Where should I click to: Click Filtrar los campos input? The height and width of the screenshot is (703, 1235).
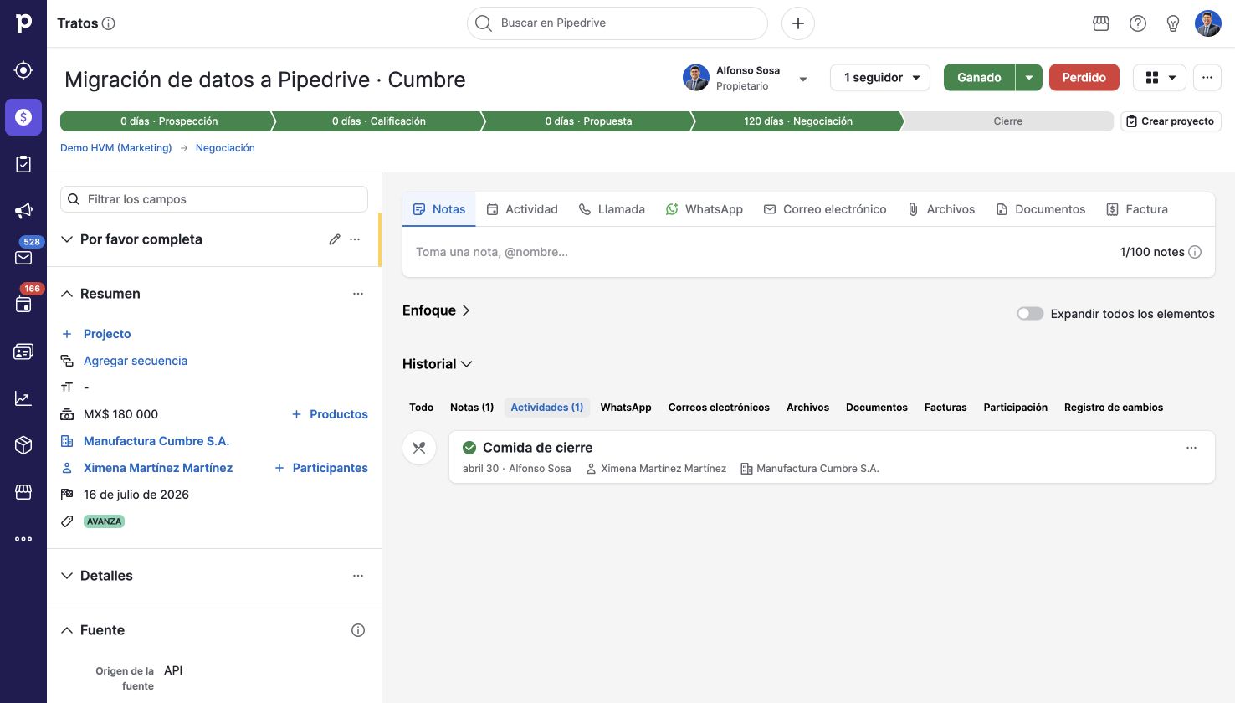(x=214, y=199)
